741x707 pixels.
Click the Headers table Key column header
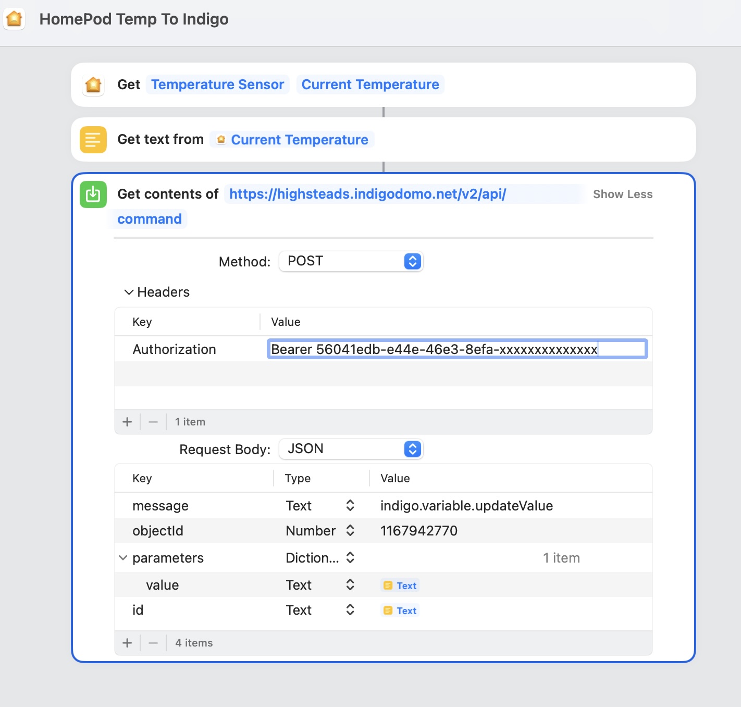tap(142, 322)
